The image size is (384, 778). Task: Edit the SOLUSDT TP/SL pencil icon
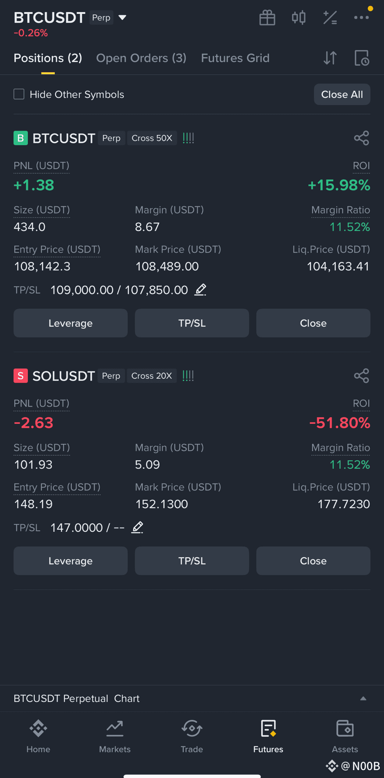[x=137, y=527]
